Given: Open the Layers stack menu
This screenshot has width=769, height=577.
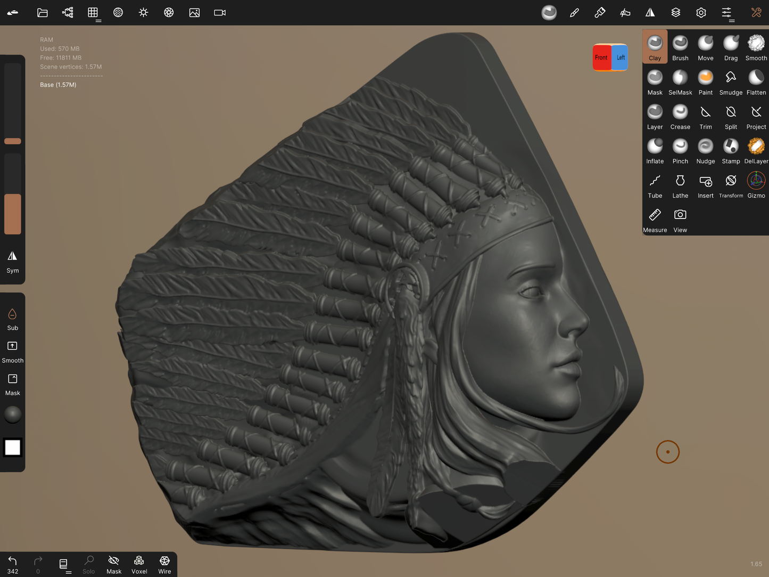Looking at the screenshot, I should (x=676, y=13).
